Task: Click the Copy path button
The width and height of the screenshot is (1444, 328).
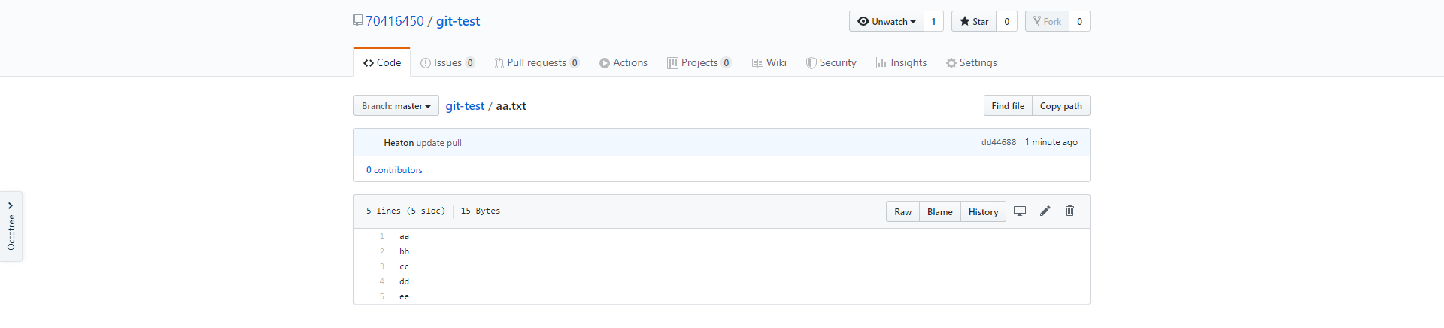Action: (1061, 106)
